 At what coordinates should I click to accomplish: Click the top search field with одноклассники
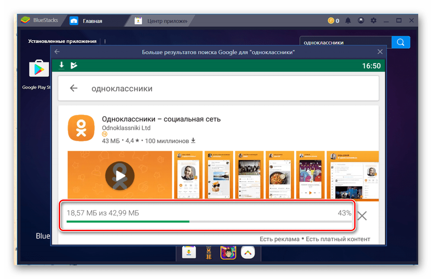point(346,43)
